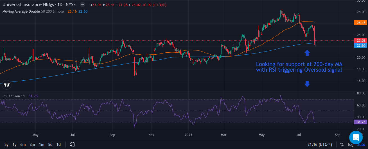The width and height of the screenshot is (368, 149).
Task: Click the open price O23.05 value
Action: tap(95, 5)
